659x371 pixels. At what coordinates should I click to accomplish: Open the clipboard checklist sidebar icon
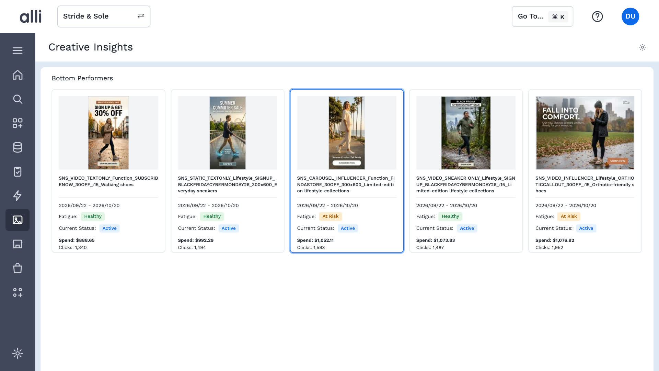18,171
